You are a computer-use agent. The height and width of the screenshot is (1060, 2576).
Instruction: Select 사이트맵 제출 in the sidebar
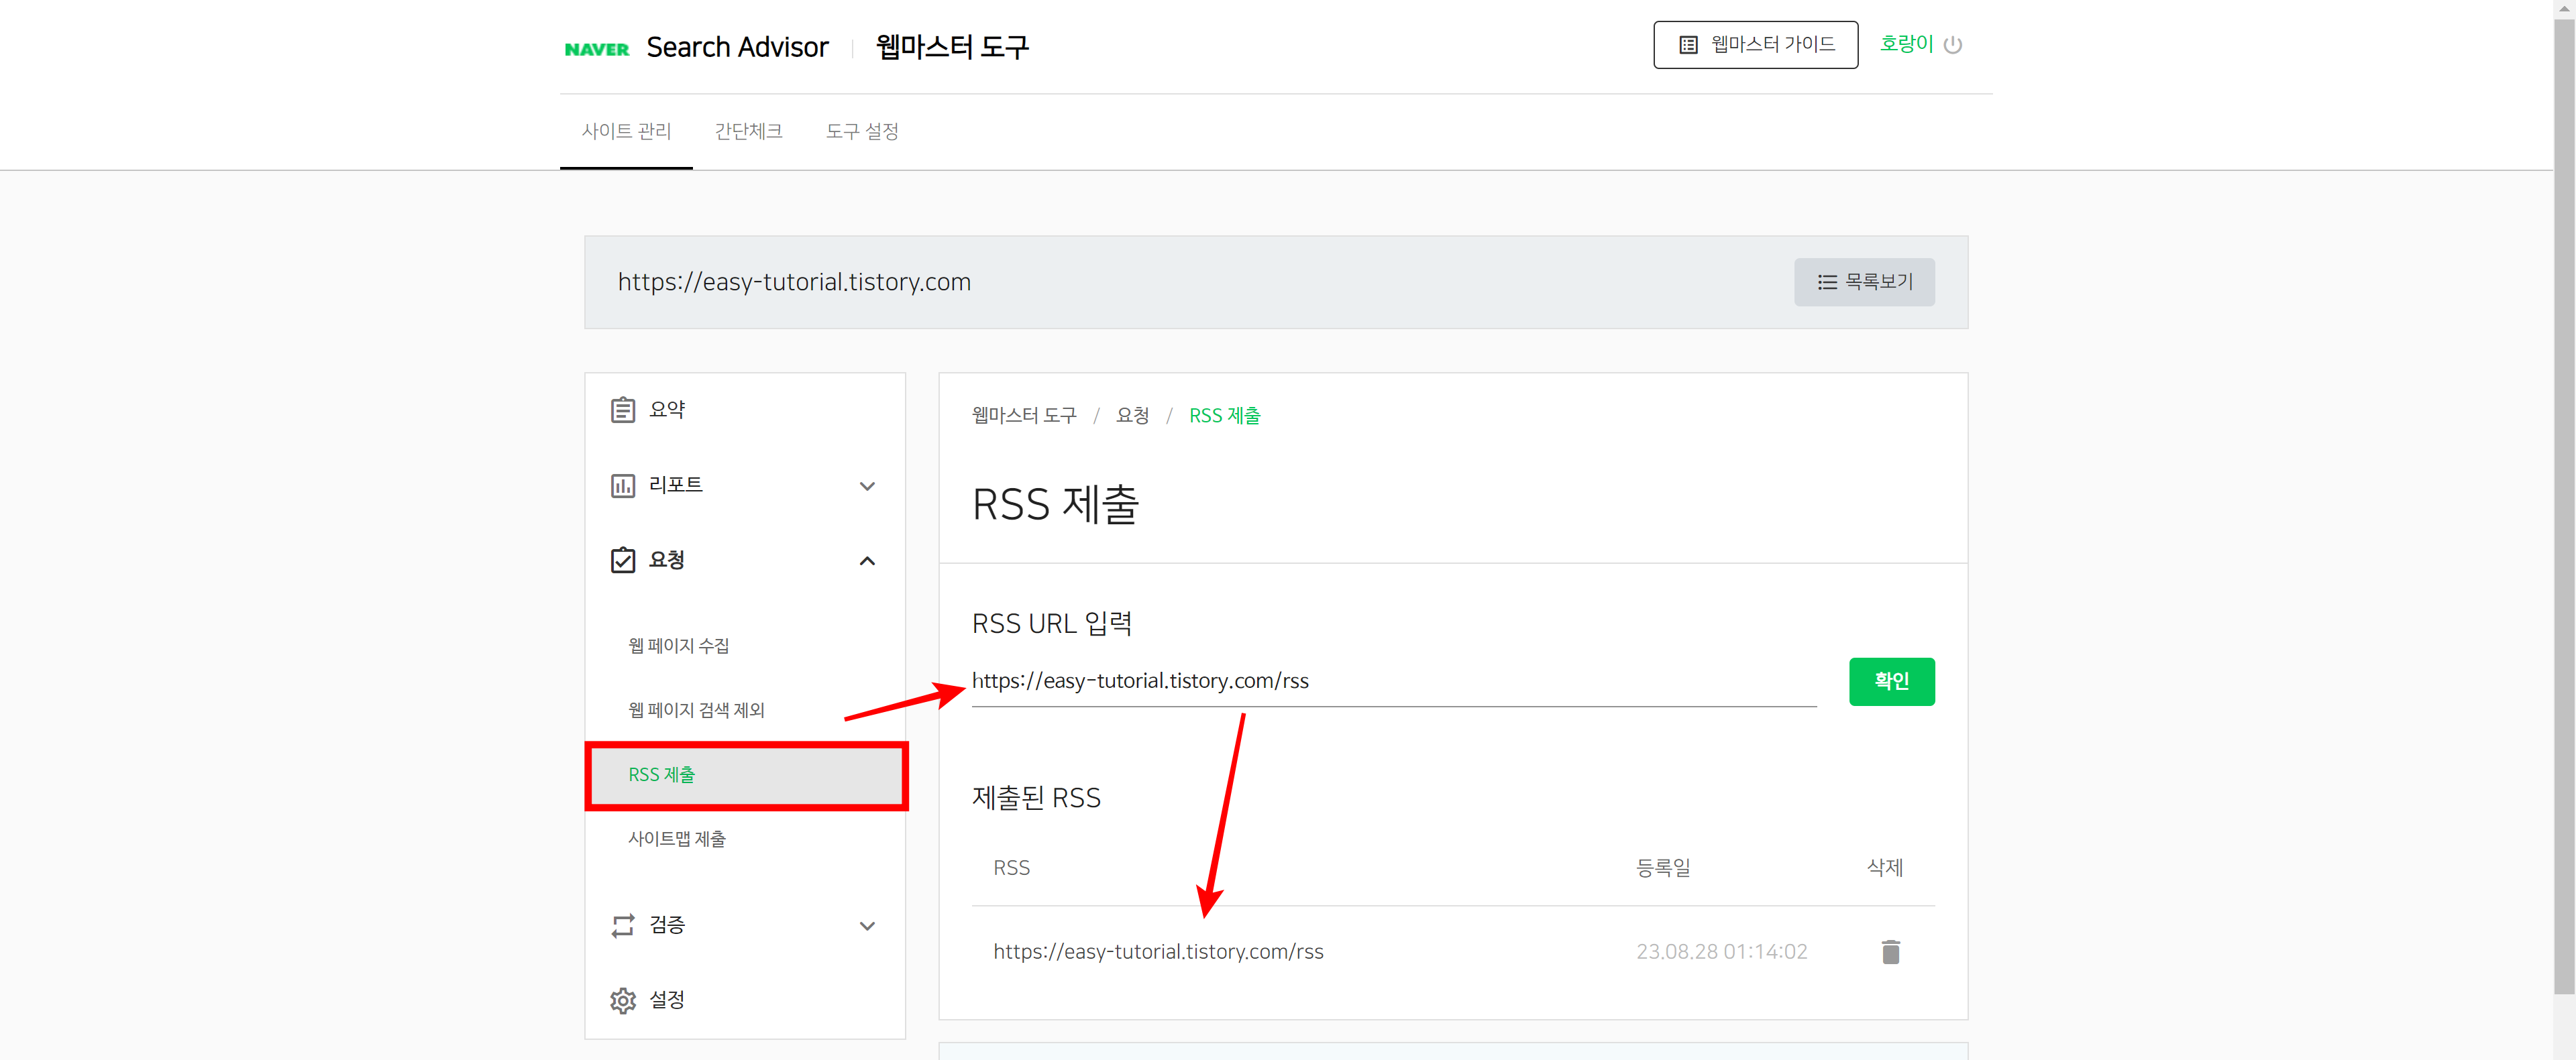point(677,838)
